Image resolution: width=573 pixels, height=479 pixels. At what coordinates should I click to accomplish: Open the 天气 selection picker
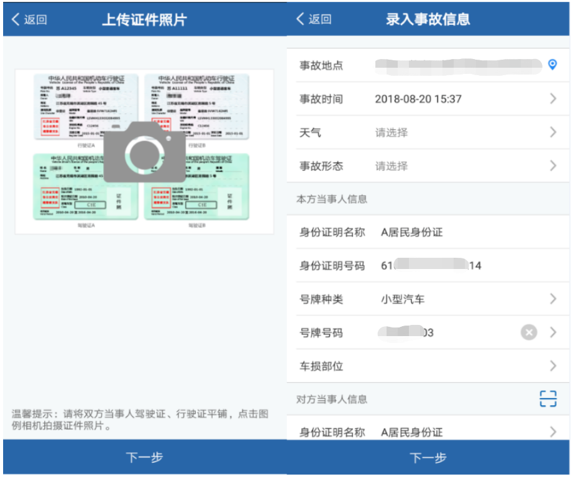click(429, 132)
